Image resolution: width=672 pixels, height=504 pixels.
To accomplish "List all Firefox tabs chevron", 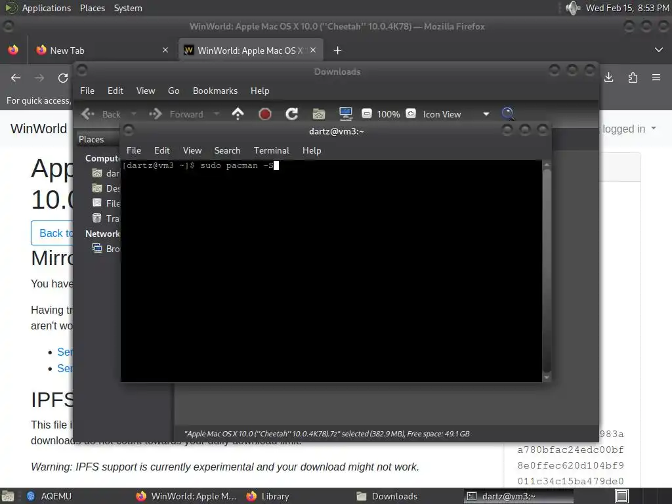I will click(x=659, y=50).
